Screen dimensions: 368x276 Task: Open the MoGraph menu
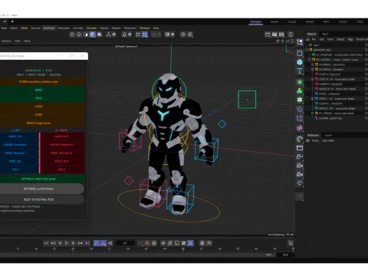[x=49, y=28]
